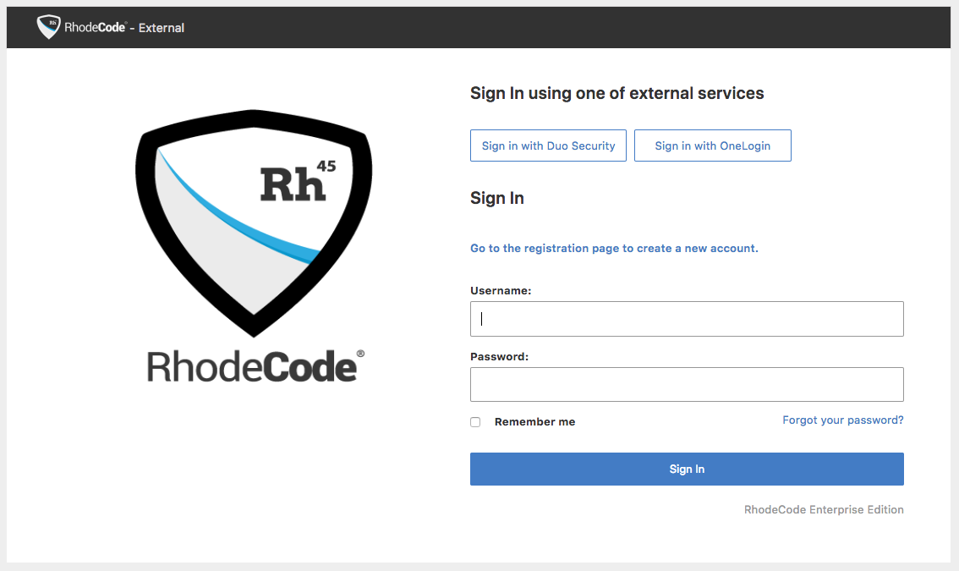
Task: Click the RhodeCode Enterprise Edition footer text
Action: point(824,509)
